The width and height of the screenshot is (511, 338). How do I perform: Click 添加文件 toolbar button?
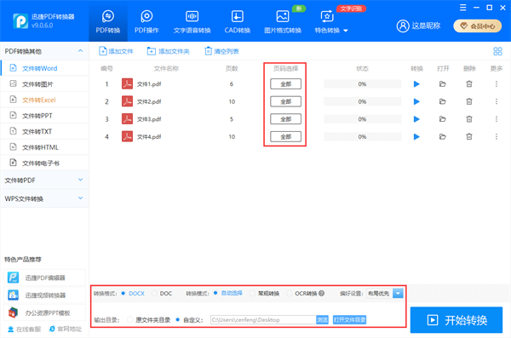tap(116, 51)
